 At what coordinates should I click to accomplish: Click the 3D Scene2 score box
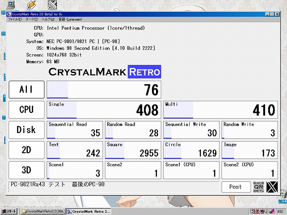[x=133, y=170]
